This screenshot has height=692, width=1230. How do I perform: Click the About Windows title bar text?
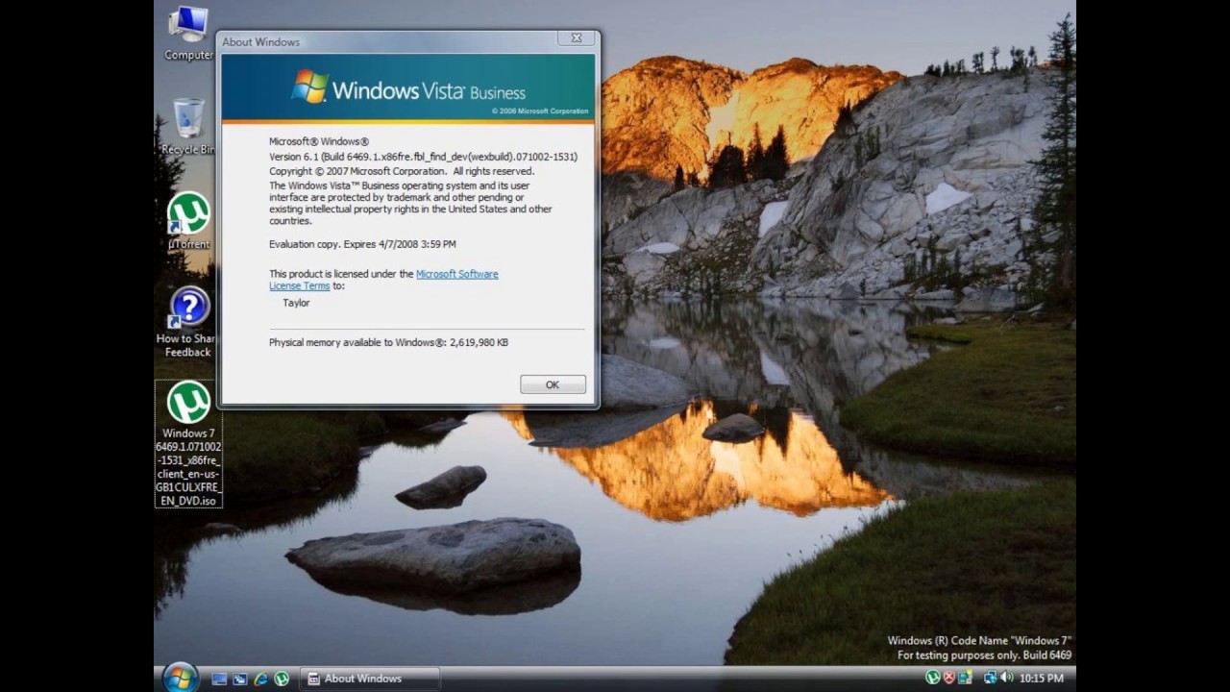point(260,42)
